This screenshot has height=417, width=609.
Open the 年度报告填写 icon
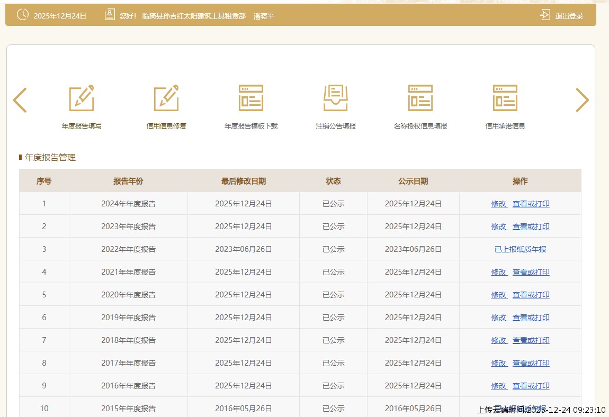pos(82,98)
